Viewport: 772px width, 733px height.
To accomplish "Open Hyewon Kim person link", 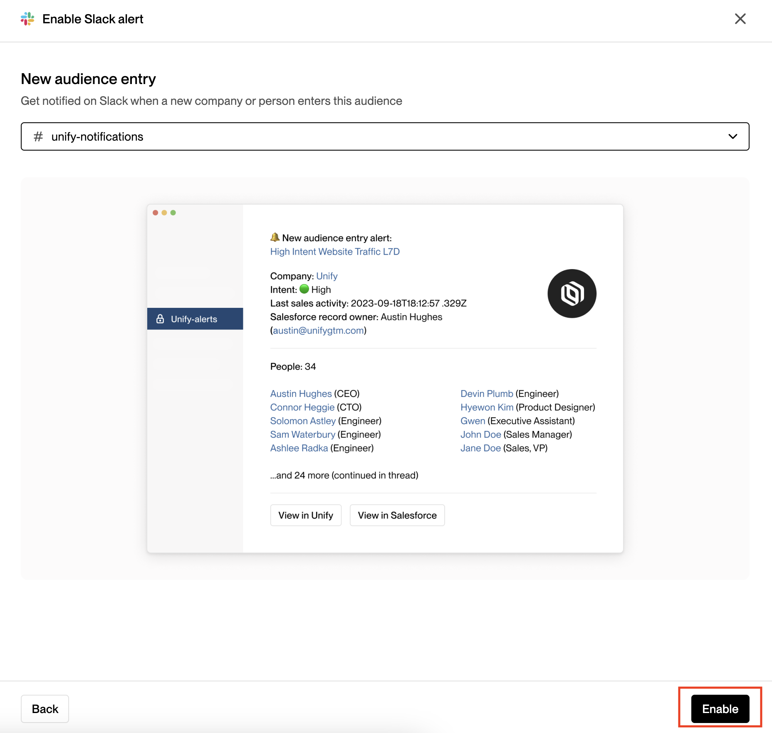I will pos(487,408).
